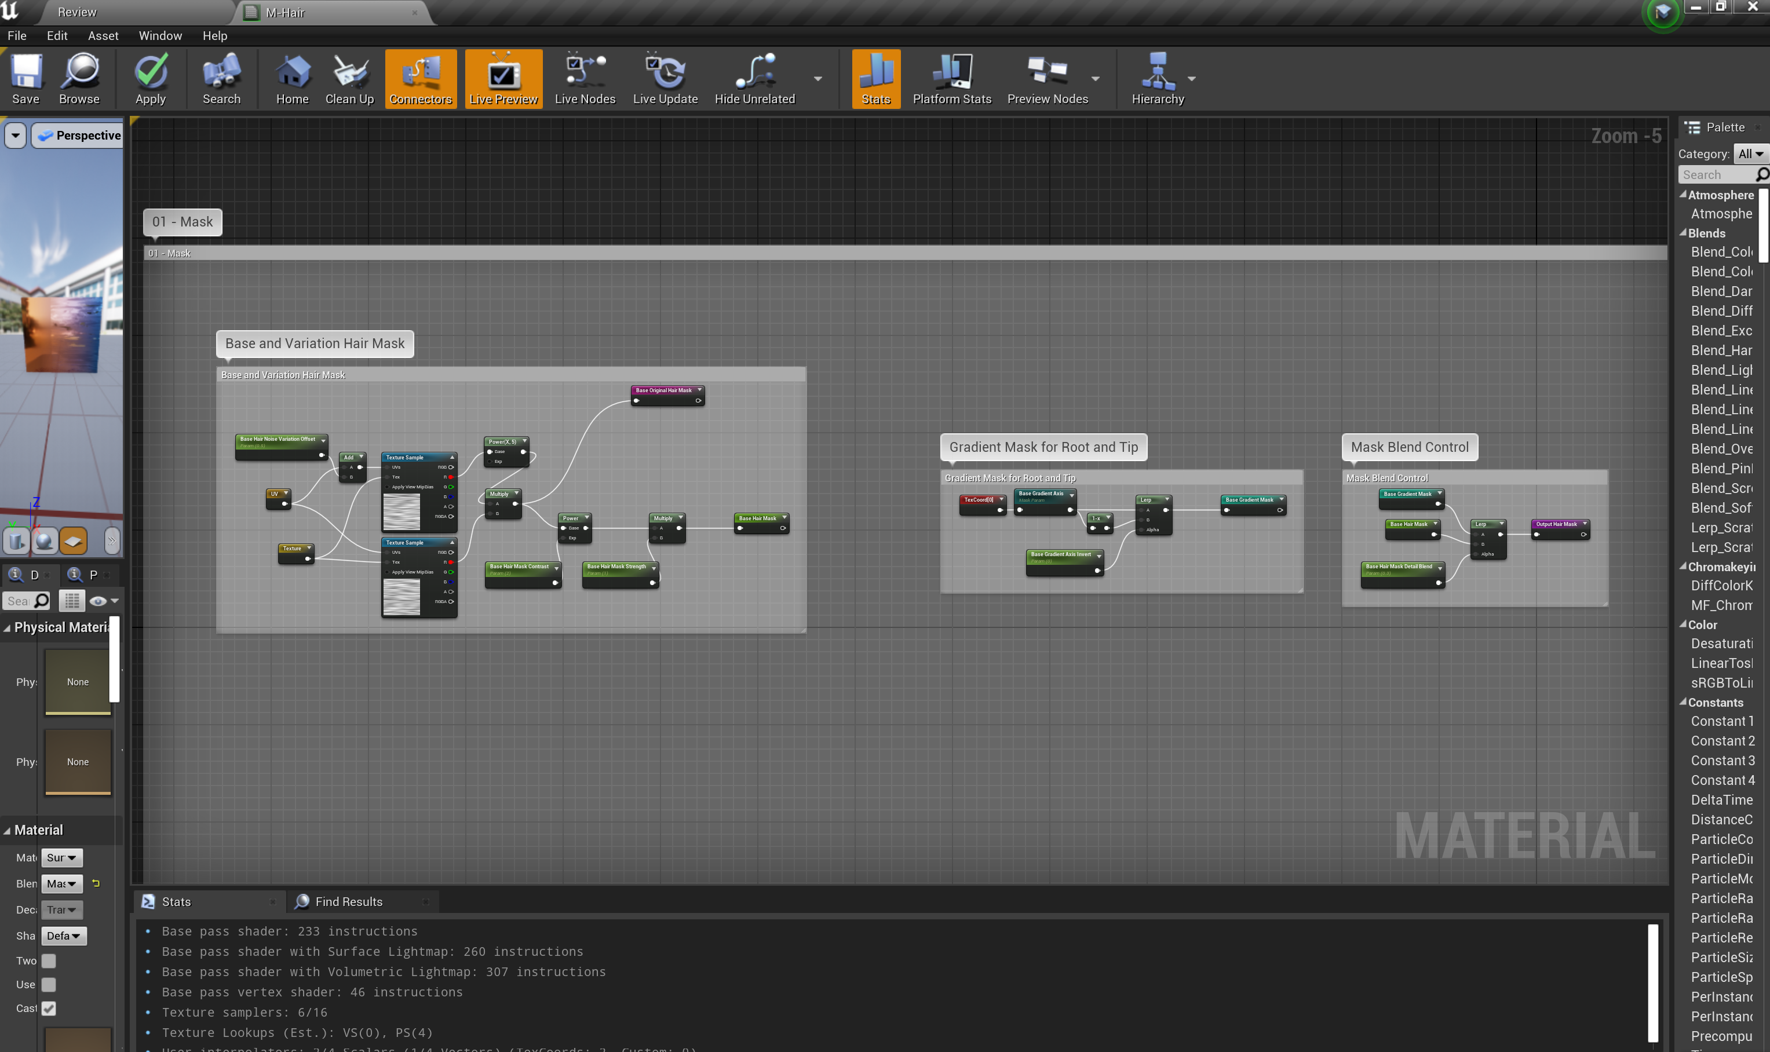Open Search in the toolbar

click(x=221, y=79)
